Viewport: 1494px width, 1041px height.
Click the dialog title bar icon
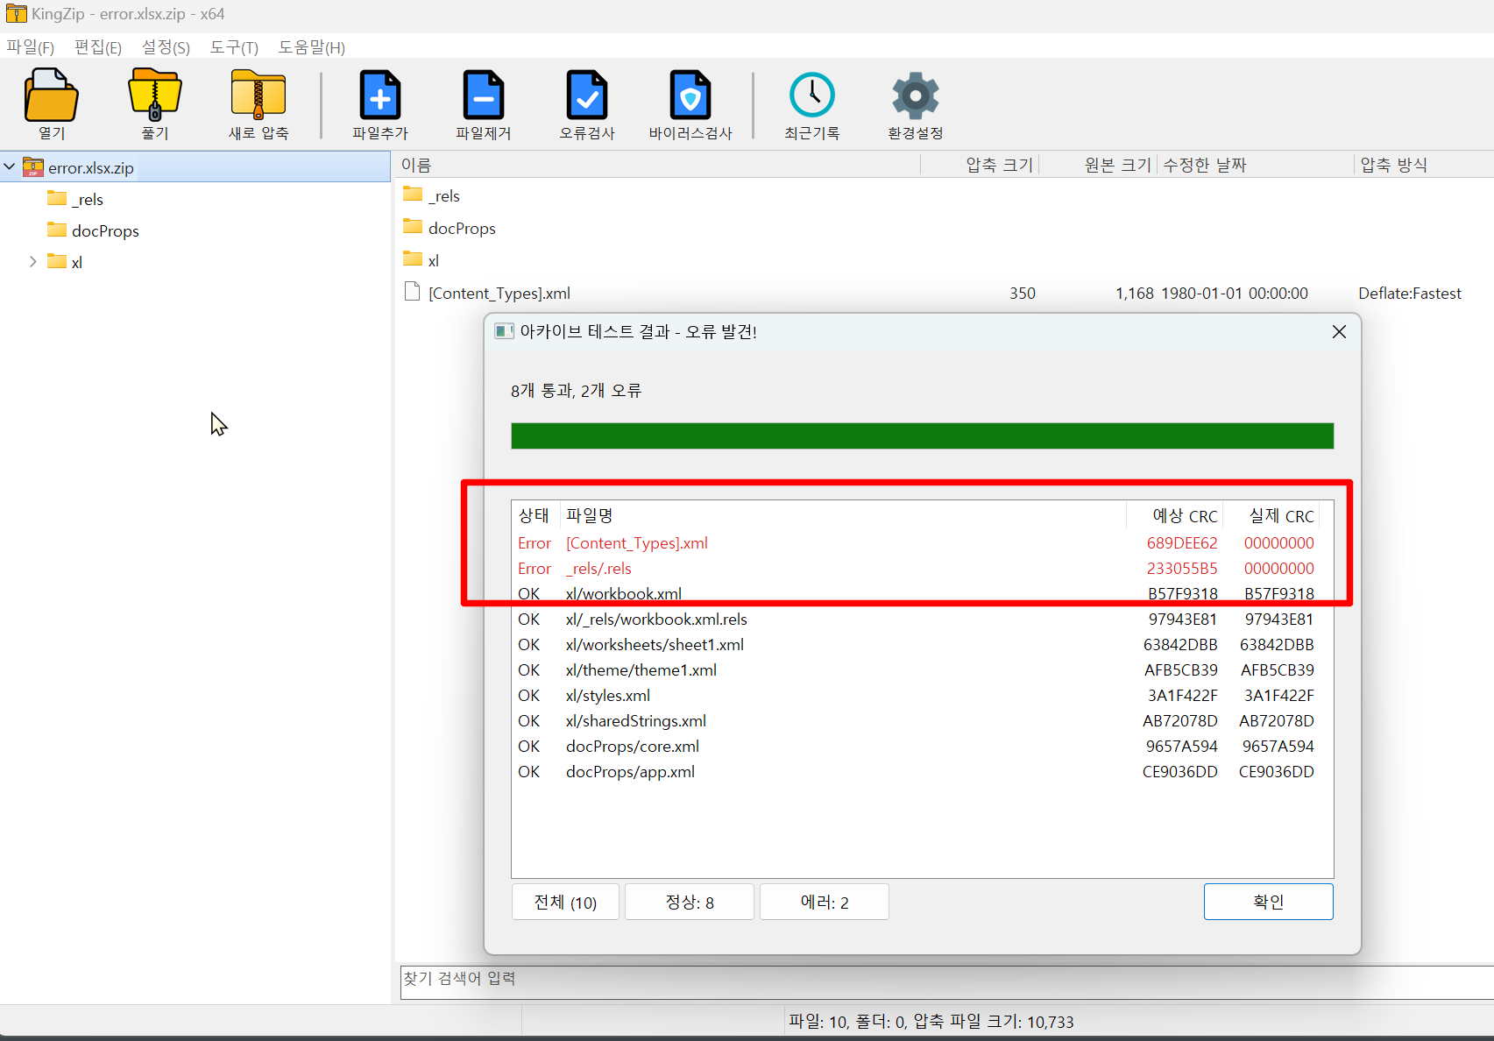tap(504, 331)
